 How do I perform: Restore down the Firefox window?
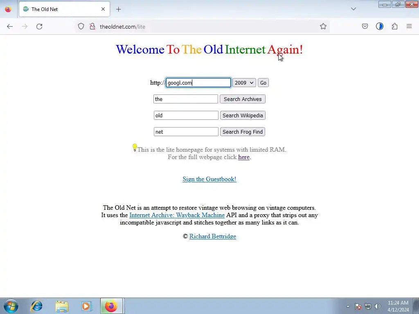(398, 4)
